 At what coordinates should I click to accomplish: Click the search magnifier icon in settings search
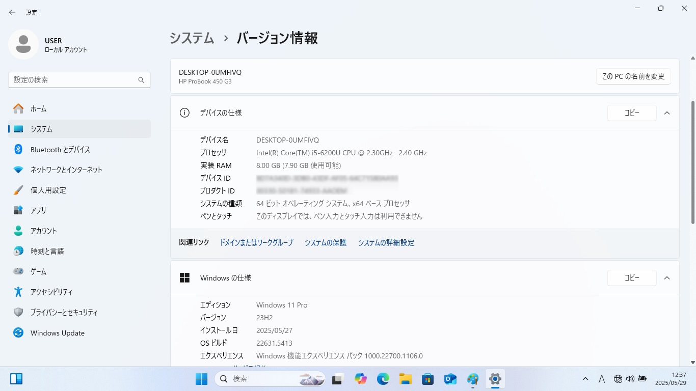click(141, 80)
